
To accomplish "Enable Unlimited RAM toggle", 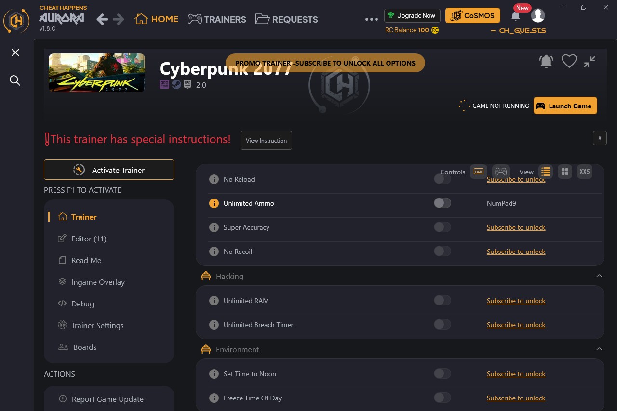I will (x=443, y=301).
